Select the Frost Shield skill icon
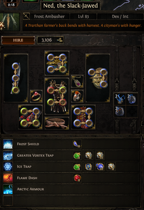Viewport: 144px width, 210px height. 8,144
